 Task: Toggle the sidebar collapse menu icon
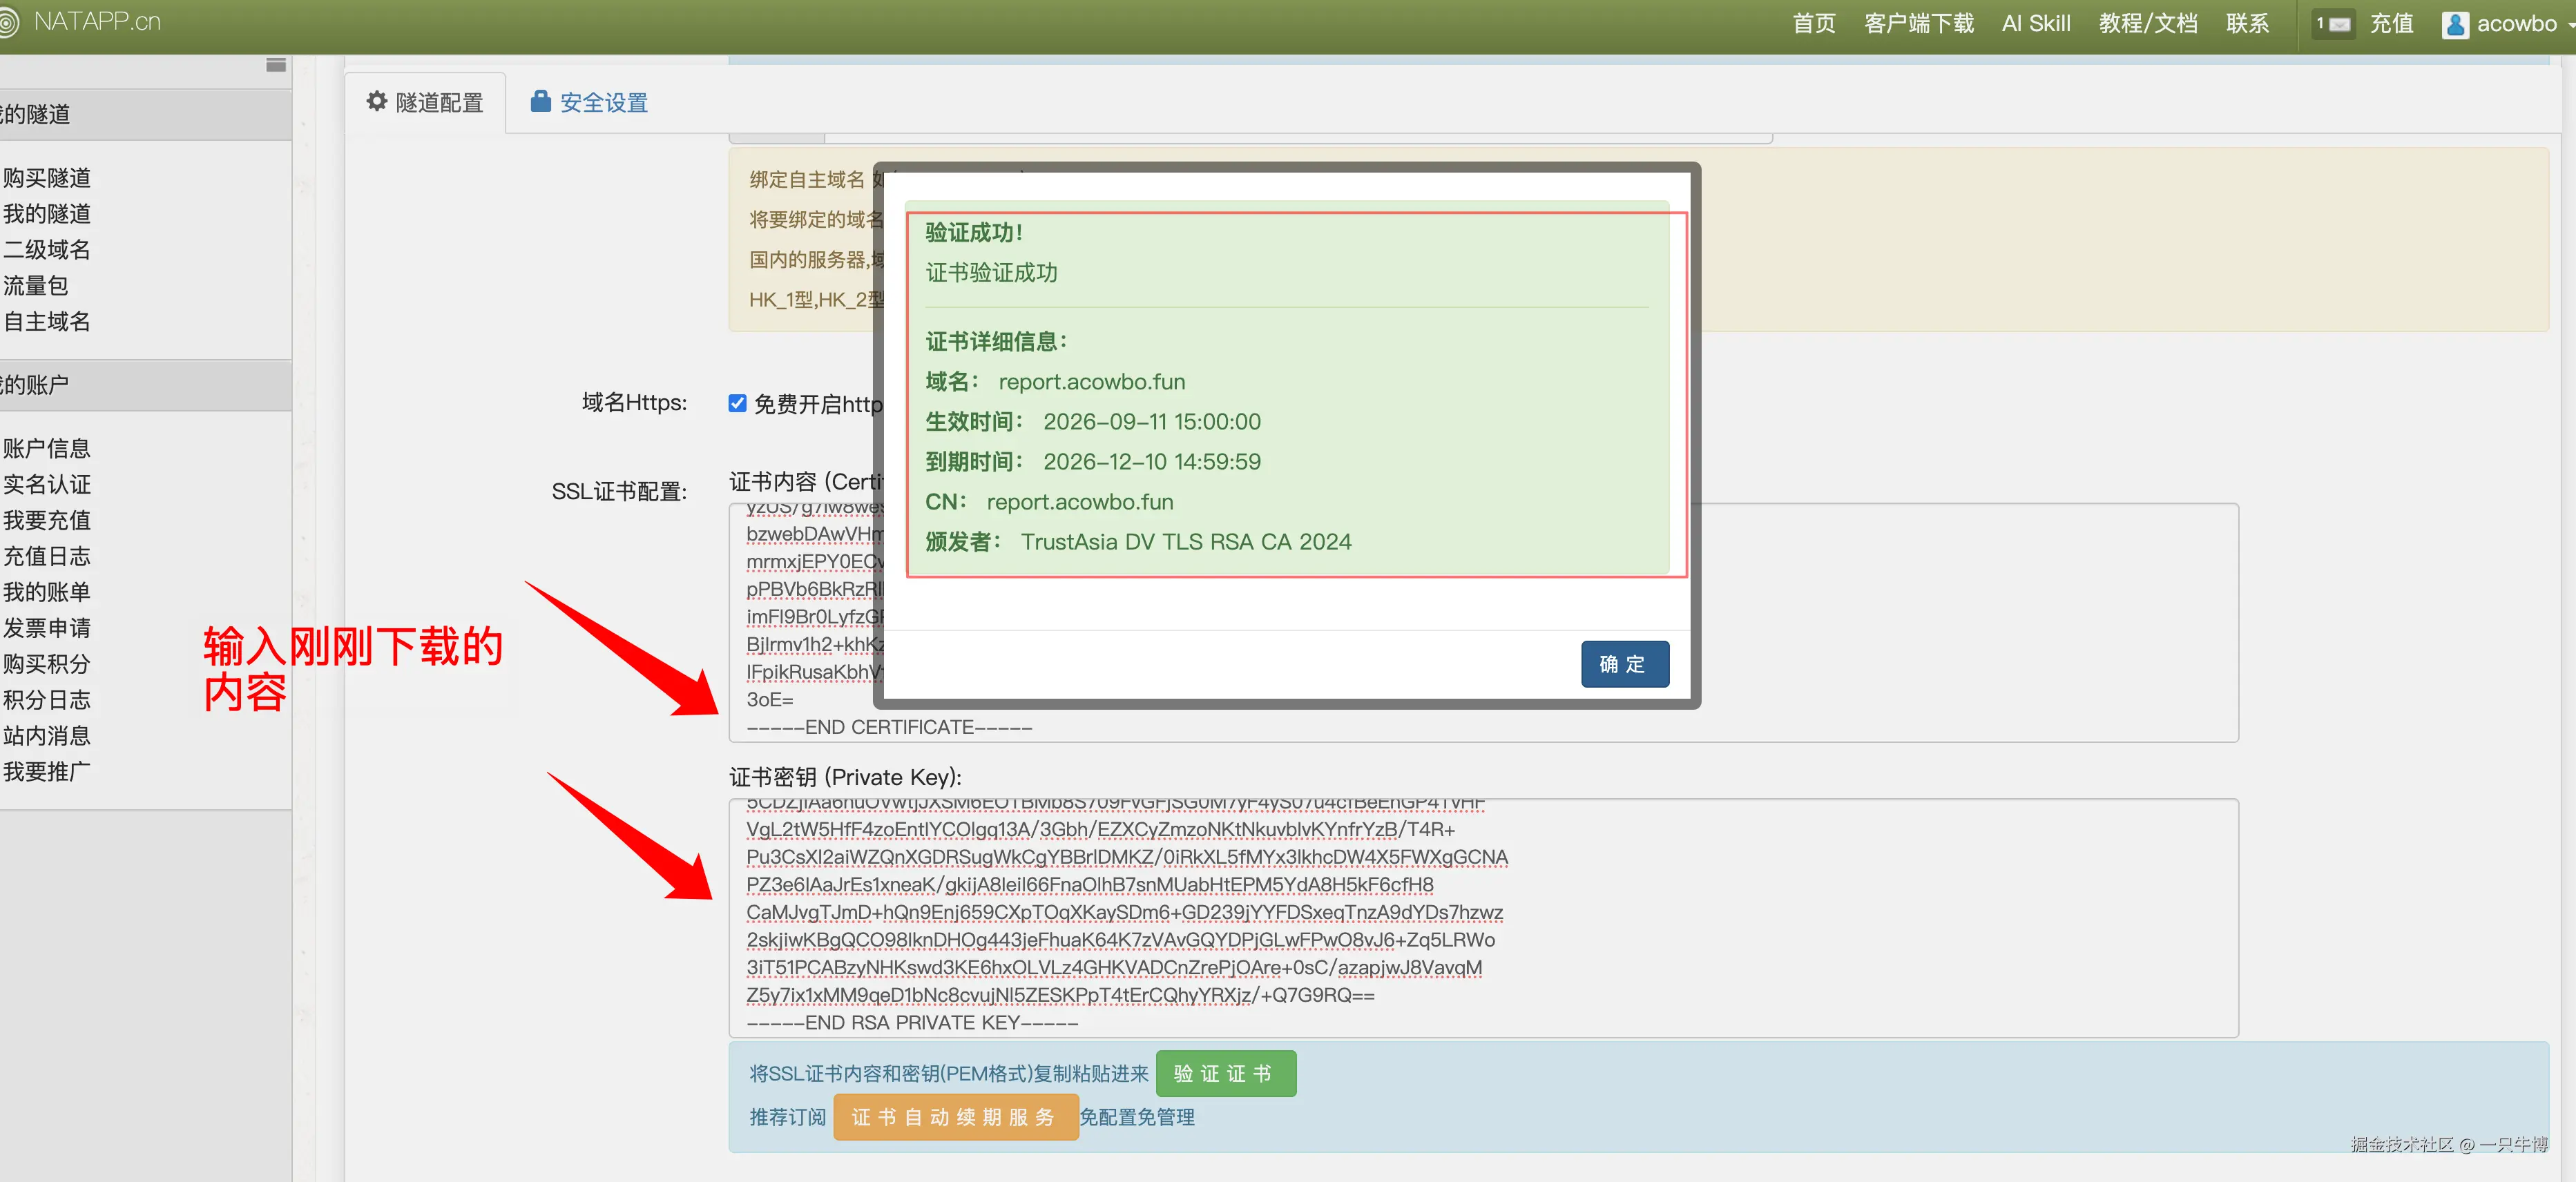coord(276,65)
